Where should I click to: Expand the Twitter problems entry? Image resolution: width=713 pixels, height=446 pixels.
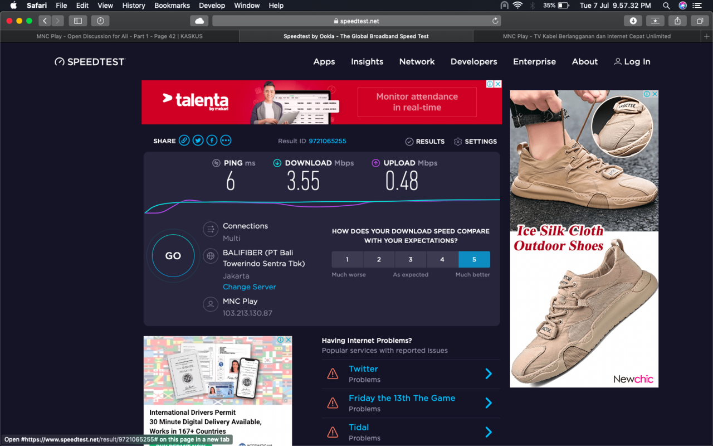point(488,374)
